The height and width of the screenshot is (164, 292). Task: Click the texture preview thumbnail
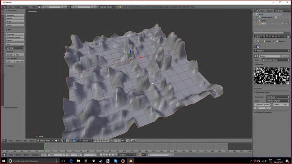pyautogui.click(x=271, y=76)
